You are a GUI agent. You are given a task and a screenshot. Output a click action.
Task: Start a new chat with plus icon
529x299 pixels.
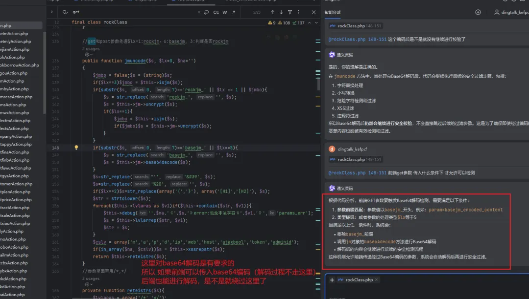coord(478,12)
